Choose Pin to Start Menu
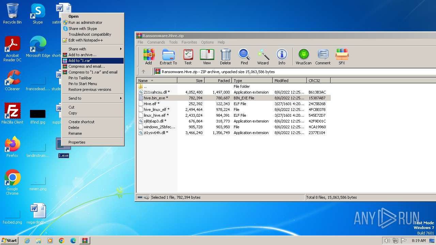 [93, 84]
